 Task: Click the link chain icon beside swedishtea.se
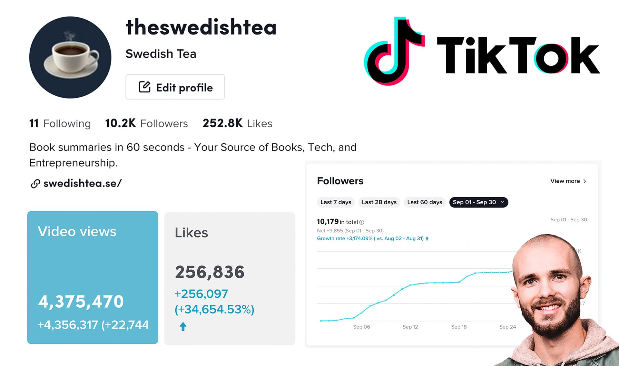(35, 184)
